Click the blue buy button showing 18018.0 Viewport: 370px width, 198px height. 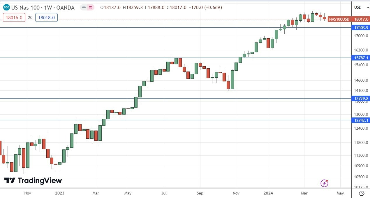(46, 17)
